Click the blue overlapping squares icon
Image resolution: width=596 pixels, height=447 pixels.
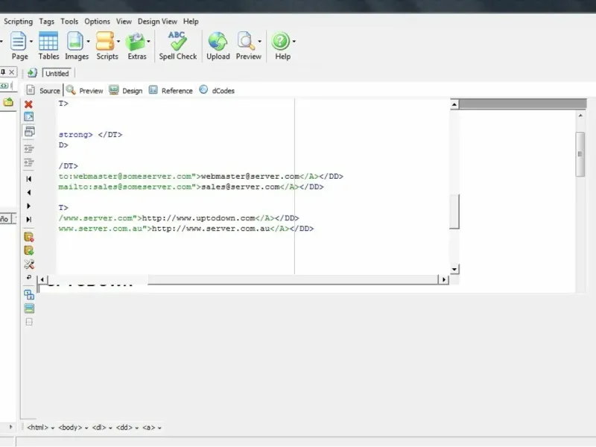point(29,294)
